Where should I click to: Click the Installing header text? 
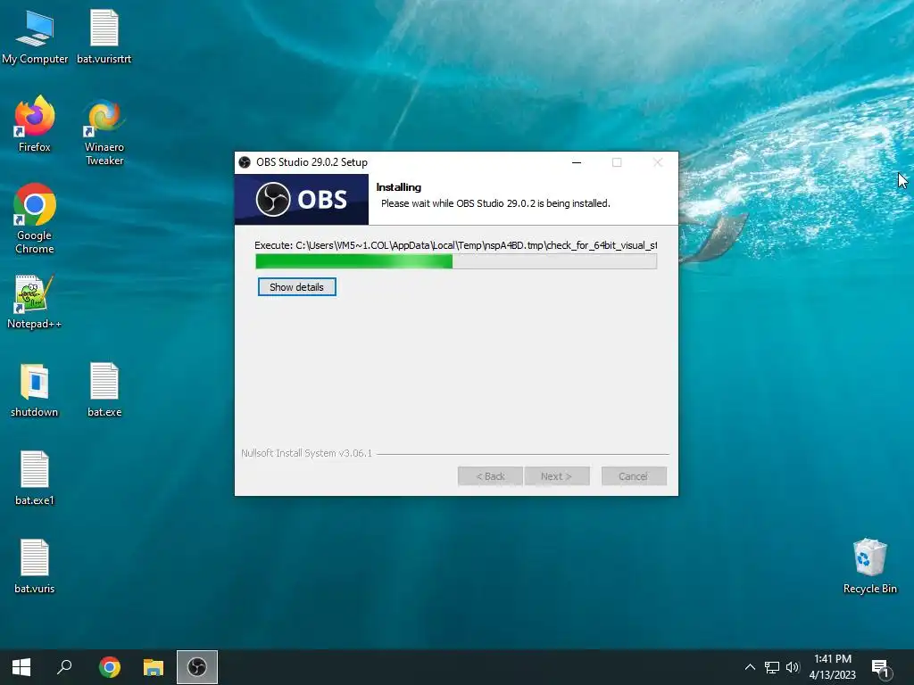(399, 187)
